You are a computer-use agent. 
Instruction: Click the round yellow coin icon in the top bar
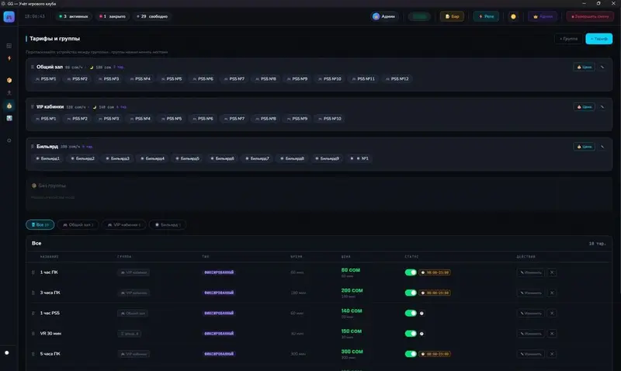coord(513,16)
